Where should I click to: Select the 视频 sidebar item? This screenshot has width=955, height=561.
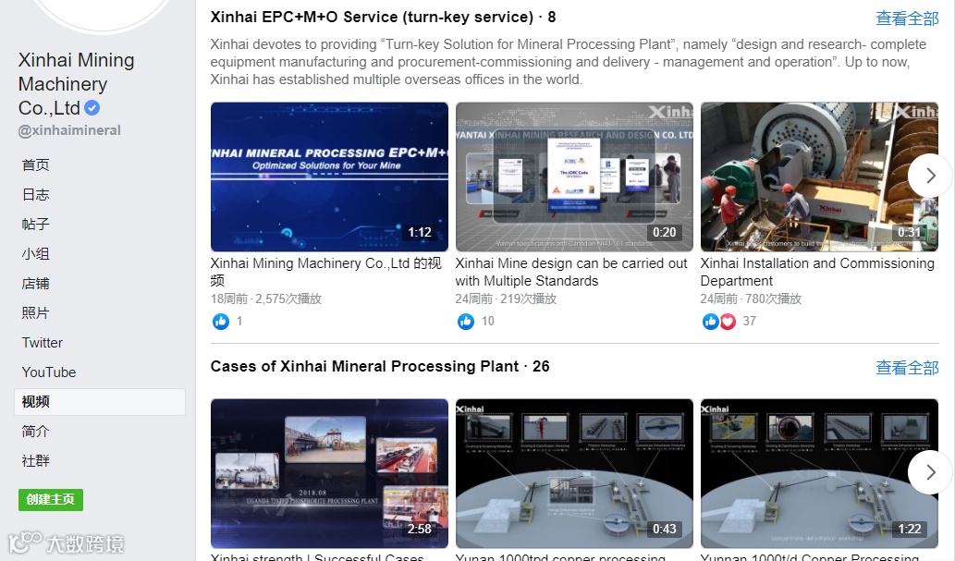(100, 402)
